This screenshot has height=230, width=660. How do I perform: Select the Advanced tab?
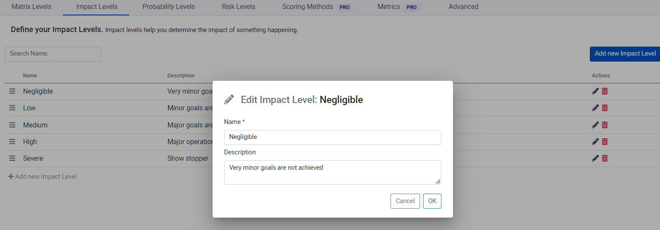463,7
